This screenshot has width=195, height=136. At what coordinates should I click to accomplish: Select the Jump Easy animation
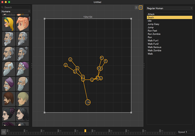coord(170,24)
